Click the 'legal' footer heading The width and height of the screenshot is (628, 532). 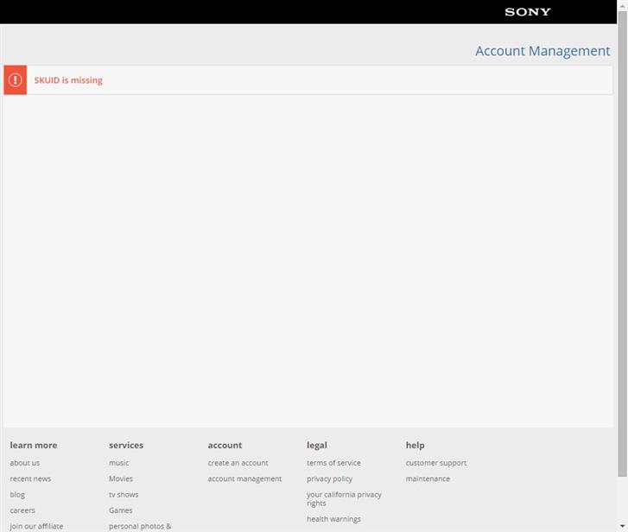[317, 445]
